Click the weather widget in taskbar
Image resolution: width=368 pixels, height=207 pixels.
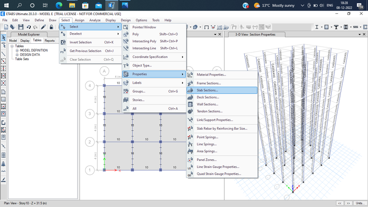tap(274, 5)
